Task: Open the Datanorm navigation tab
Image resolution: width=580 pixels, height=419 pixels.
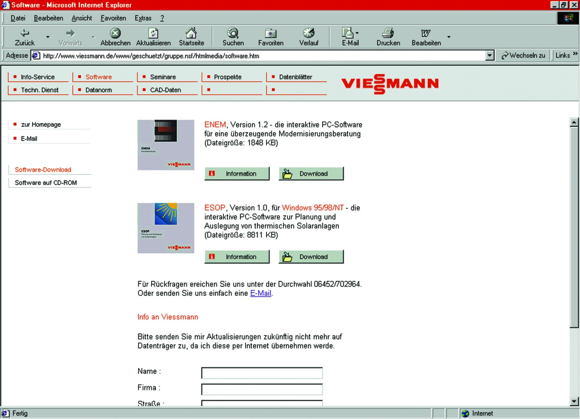Action: click(x=102, y=90)
